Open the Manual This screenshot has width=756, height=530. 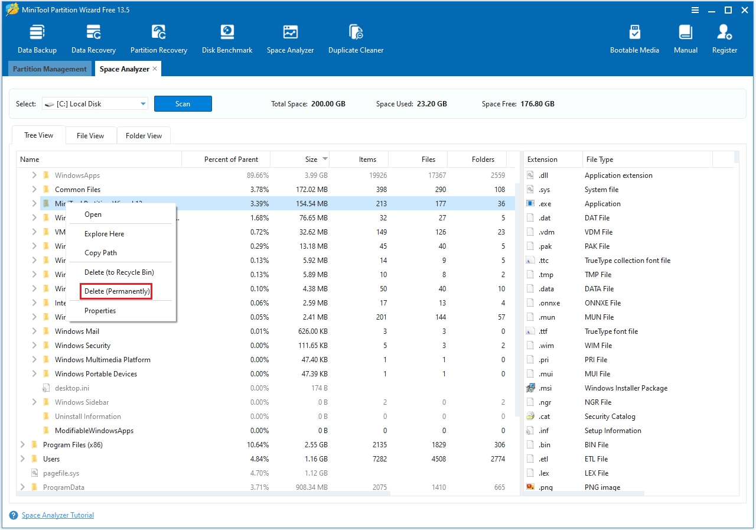(685, 37)
